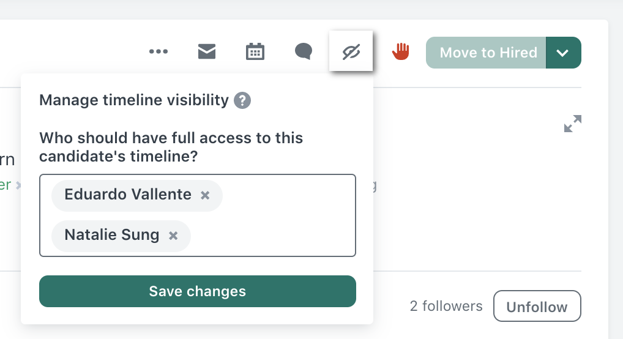Select the Eduardo Vallente chip name
Image resolution: width=623 pixels, height=339 pixels.
click(x=128, y=195)
